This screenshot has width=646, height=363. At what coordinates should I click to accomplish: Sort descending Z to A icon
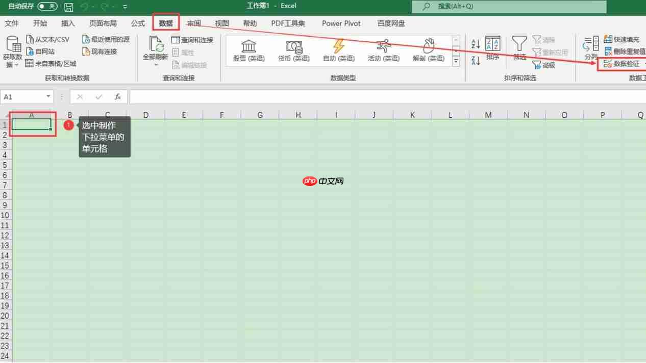pos(476,61)
